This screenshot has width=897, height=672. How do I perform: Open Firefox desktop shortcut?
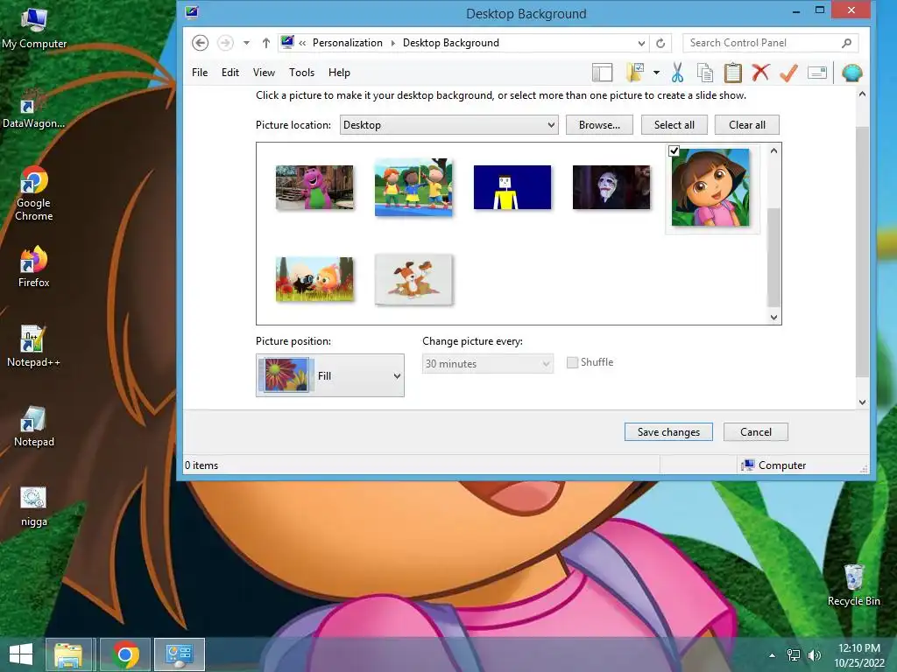point(34,267)
